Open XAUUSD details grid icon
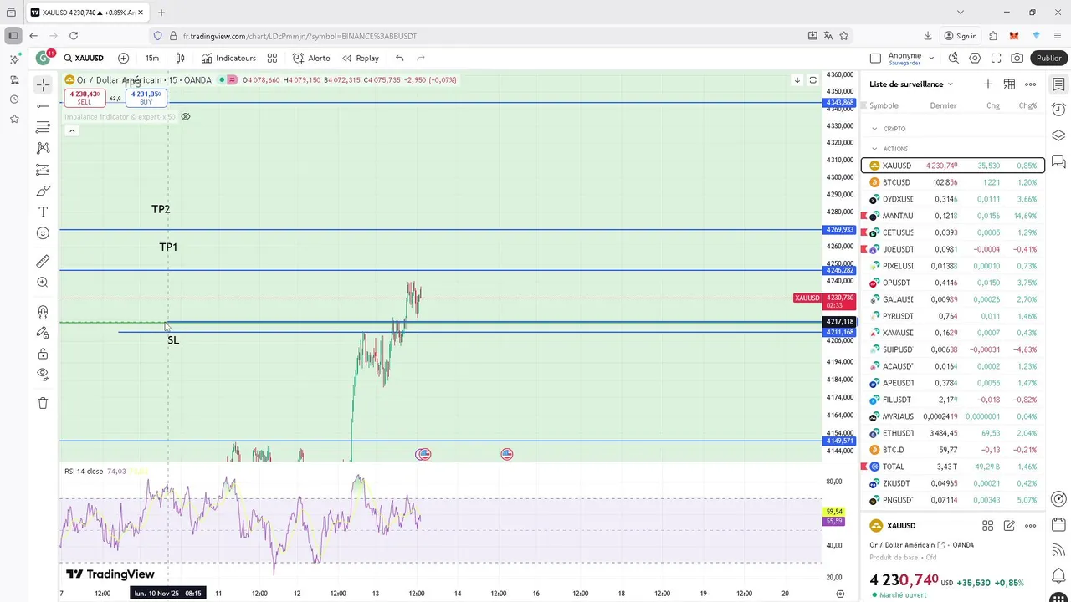 [987, 526]
